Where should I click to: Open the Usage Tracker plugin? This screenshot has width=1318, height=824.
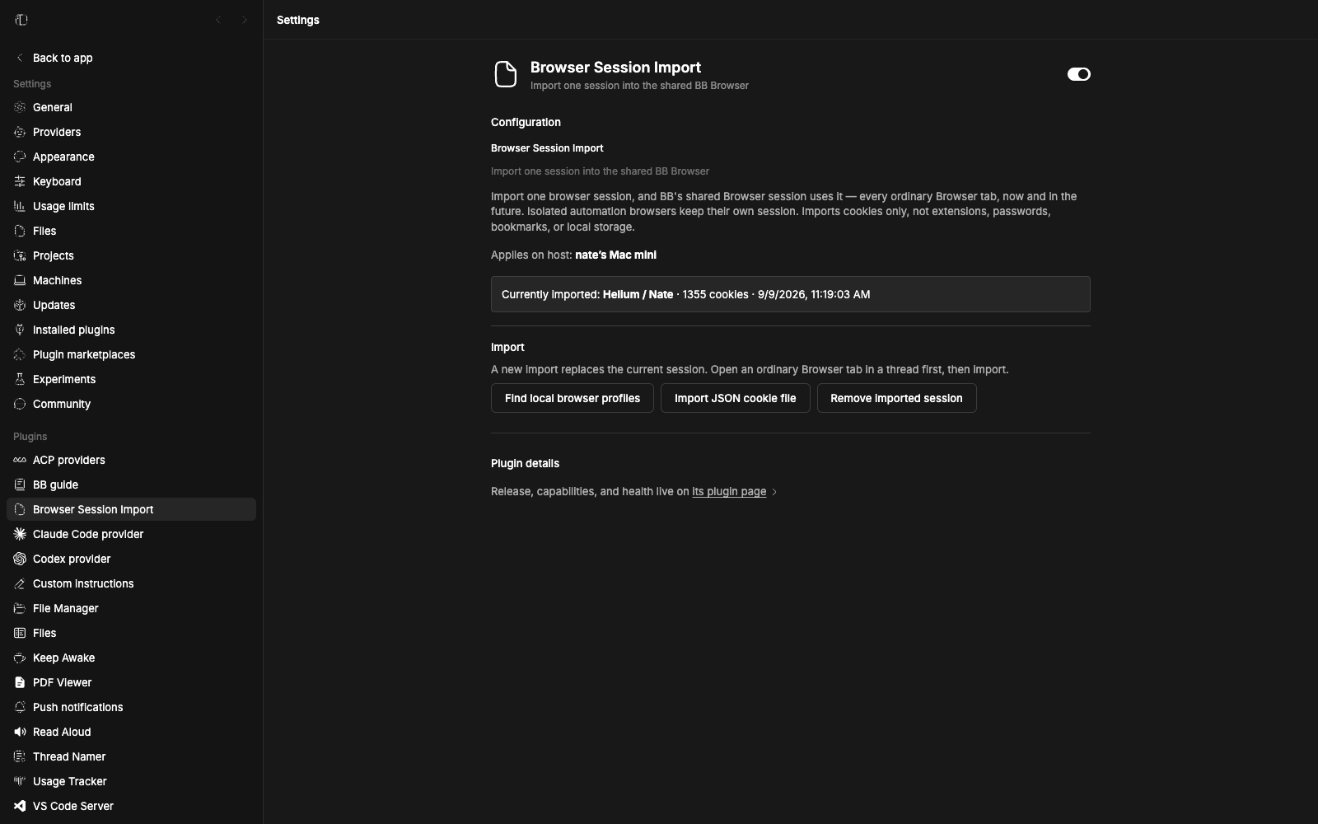[131, 781]
